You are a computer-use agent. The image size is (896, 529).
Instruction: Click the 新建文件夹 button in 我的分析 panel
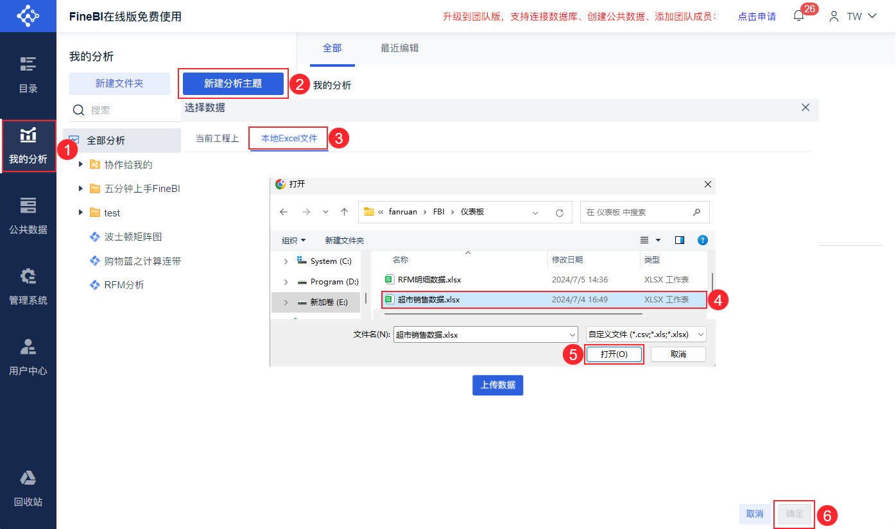click(x=119, y=83)
